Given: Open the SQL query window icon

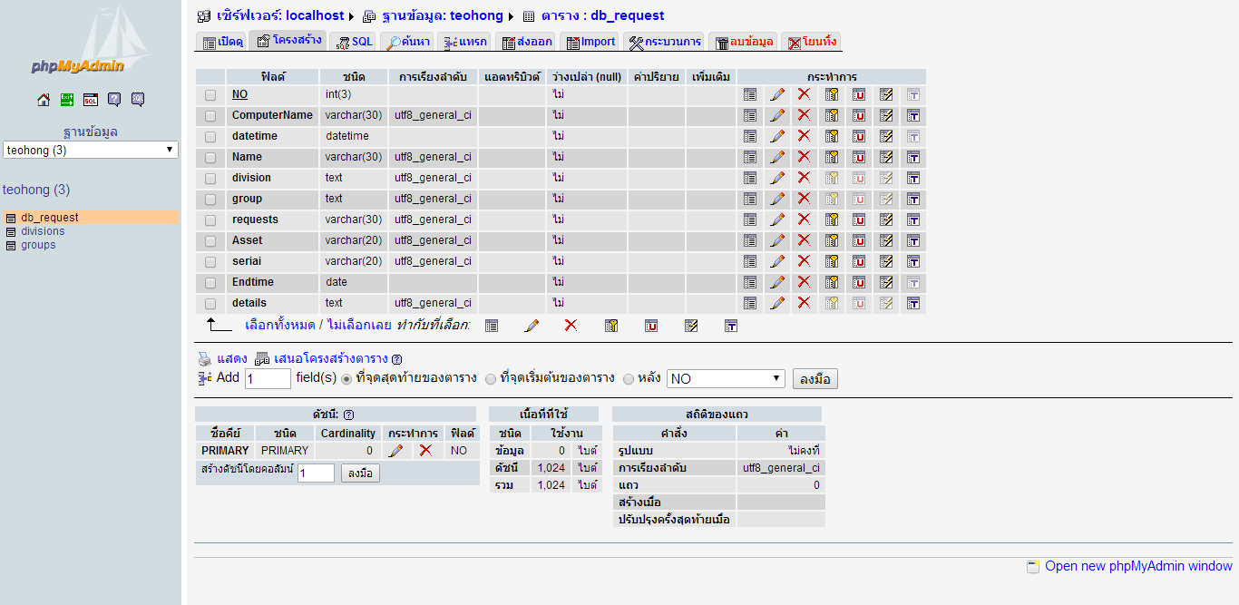Looking at the screenshot, I should (x=91, y=100).
